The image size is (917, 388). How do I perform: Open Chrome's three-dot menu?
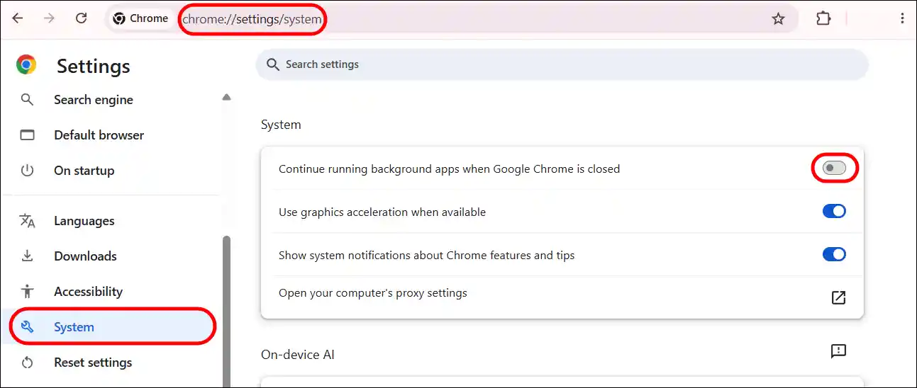pyautogui.click(x=902, y=19)
